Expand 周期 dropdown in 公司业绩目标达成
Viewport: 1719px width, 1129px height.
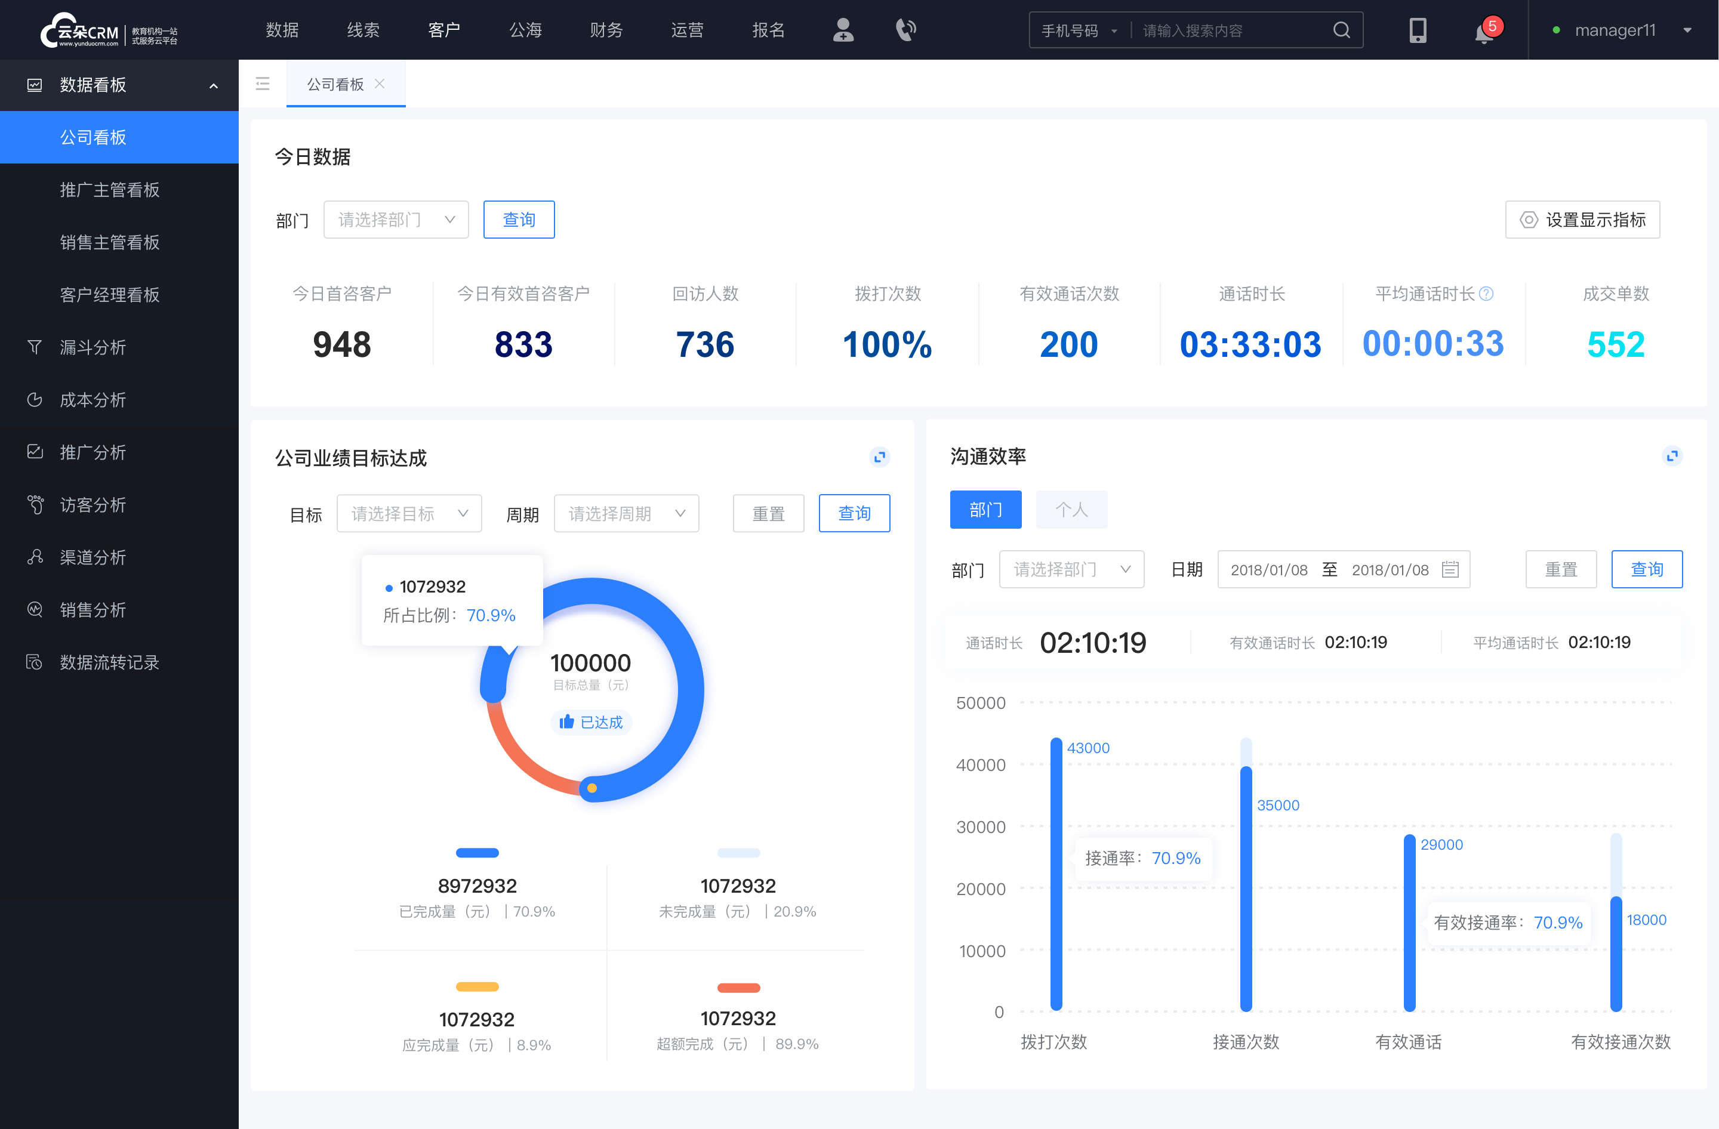pos(626,511)
